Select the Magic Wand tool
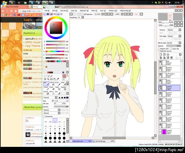The image size is (185, 153). (x=51, y=76)
